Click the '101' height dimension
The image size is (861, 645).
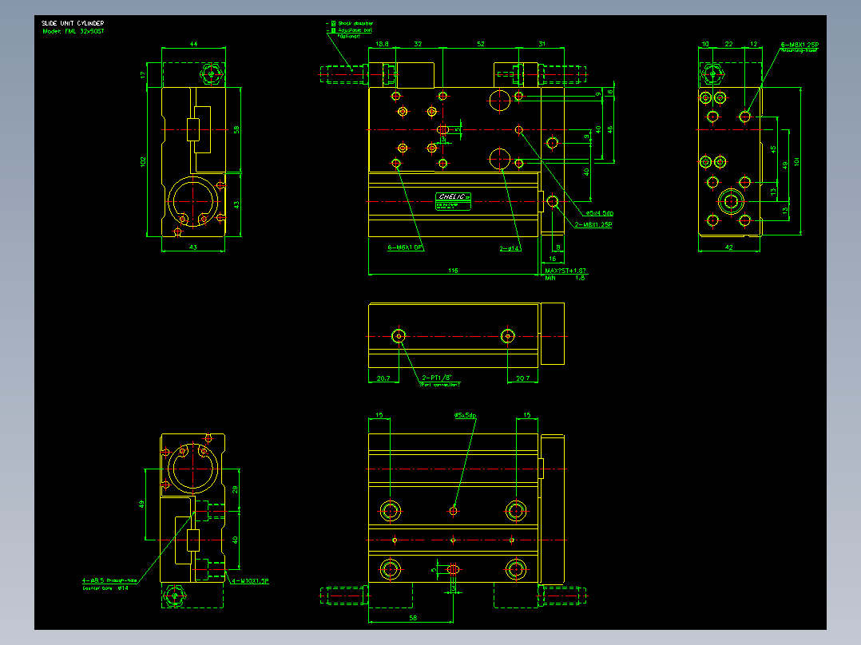click(796, 162)
